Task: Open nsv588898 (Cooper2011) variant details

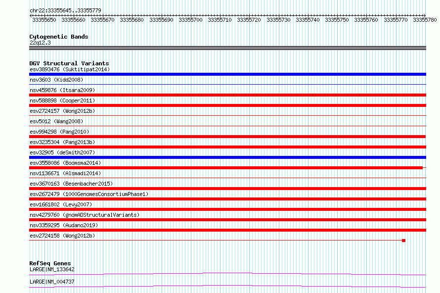Action: [x=62, y=100]
